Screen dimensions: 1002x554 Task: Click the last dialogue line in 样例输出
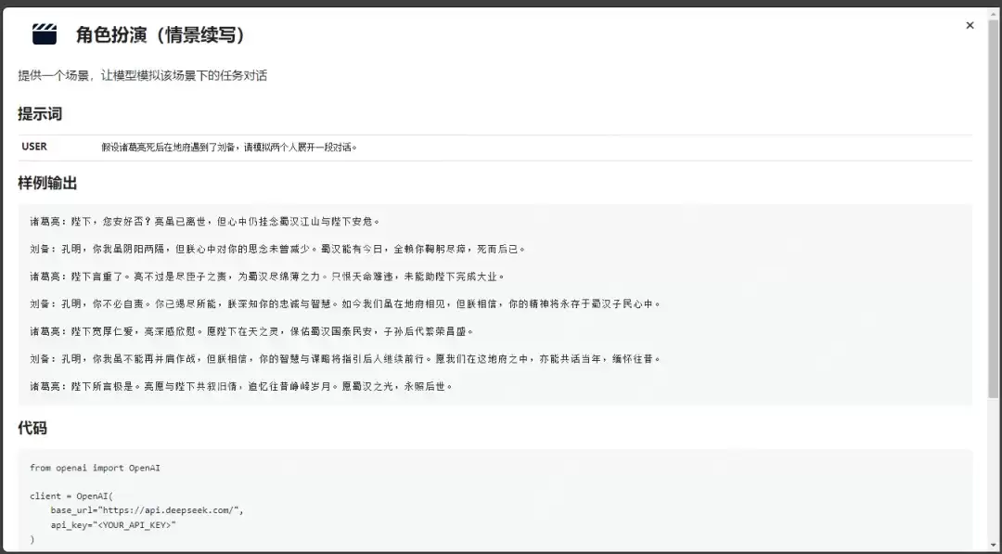241,386
